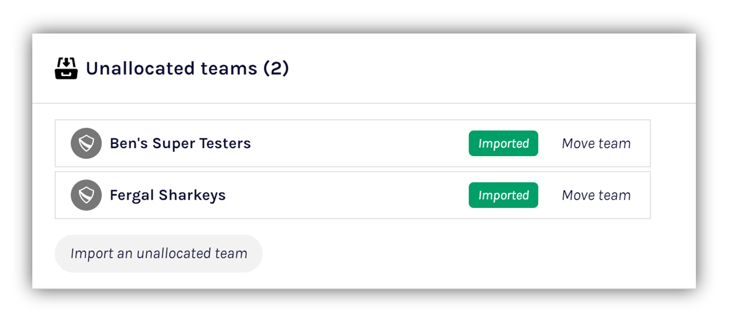
Task: Click the (2) team count in heading
Action: tap(275, 69)
